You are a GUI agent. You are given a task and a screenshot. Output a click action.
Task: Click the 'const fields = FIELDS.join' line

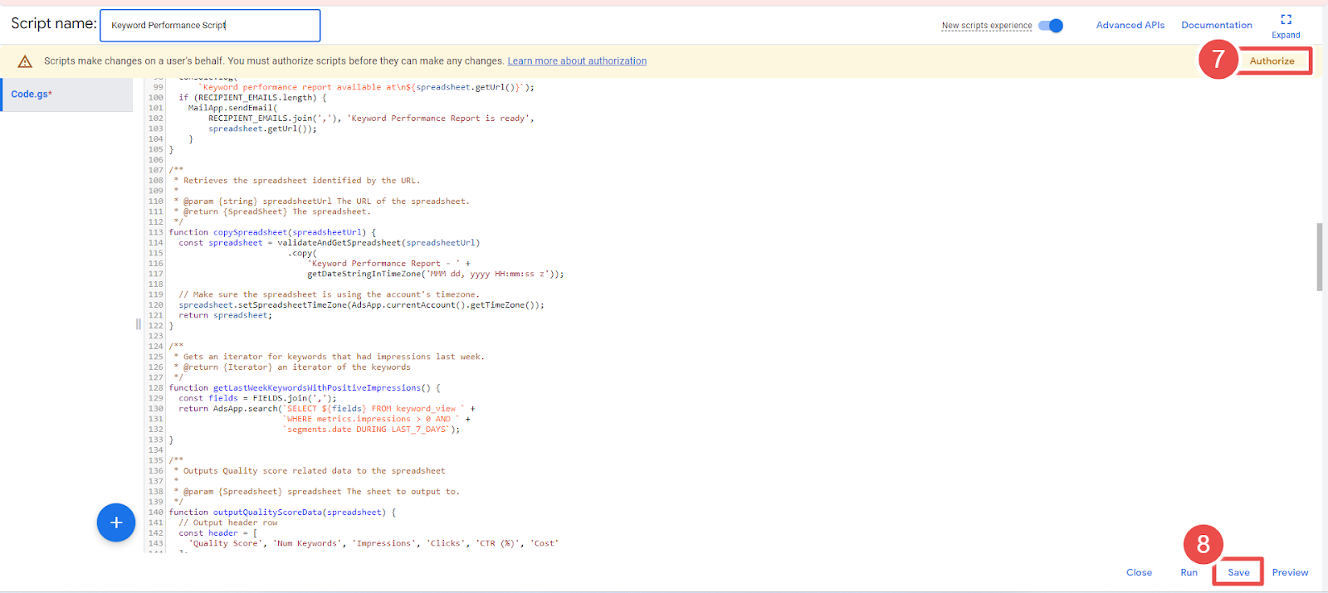point(257,398)
